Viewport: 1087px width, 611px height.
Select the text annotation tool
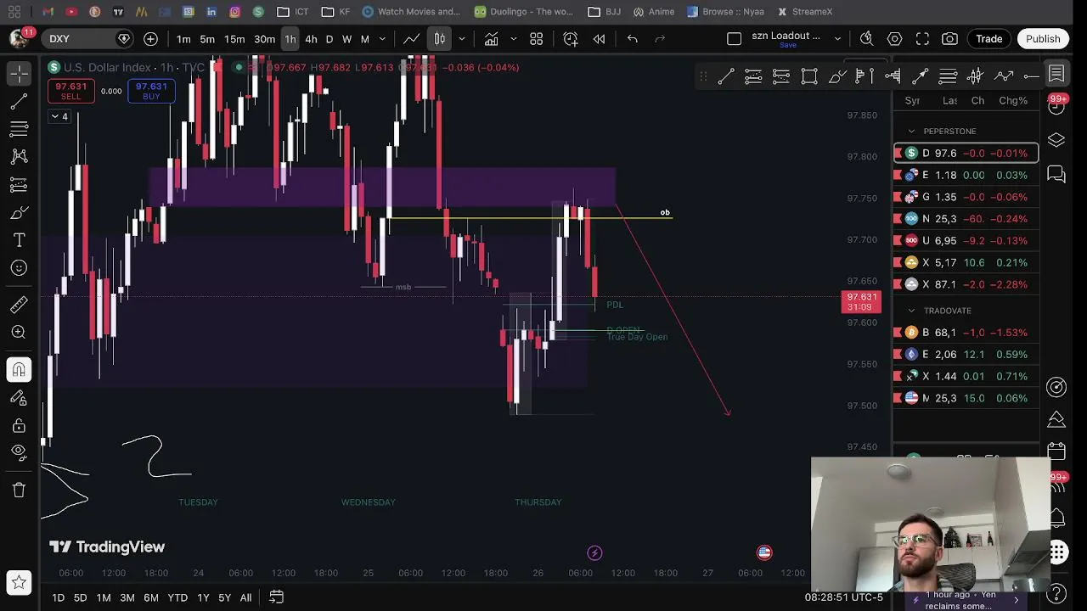coord(19,240)
